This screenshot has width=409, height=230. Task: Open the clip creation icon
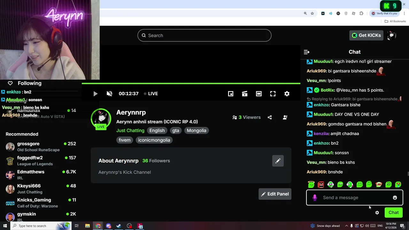click(245, 94)
